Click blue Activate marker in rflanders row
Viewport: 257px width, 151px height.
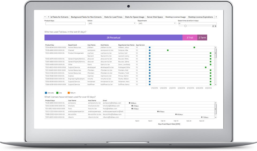150,70
